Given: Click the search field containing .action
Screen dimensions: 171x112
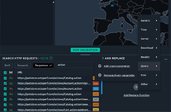Looking at the screenshot, I should click(75, 65).
